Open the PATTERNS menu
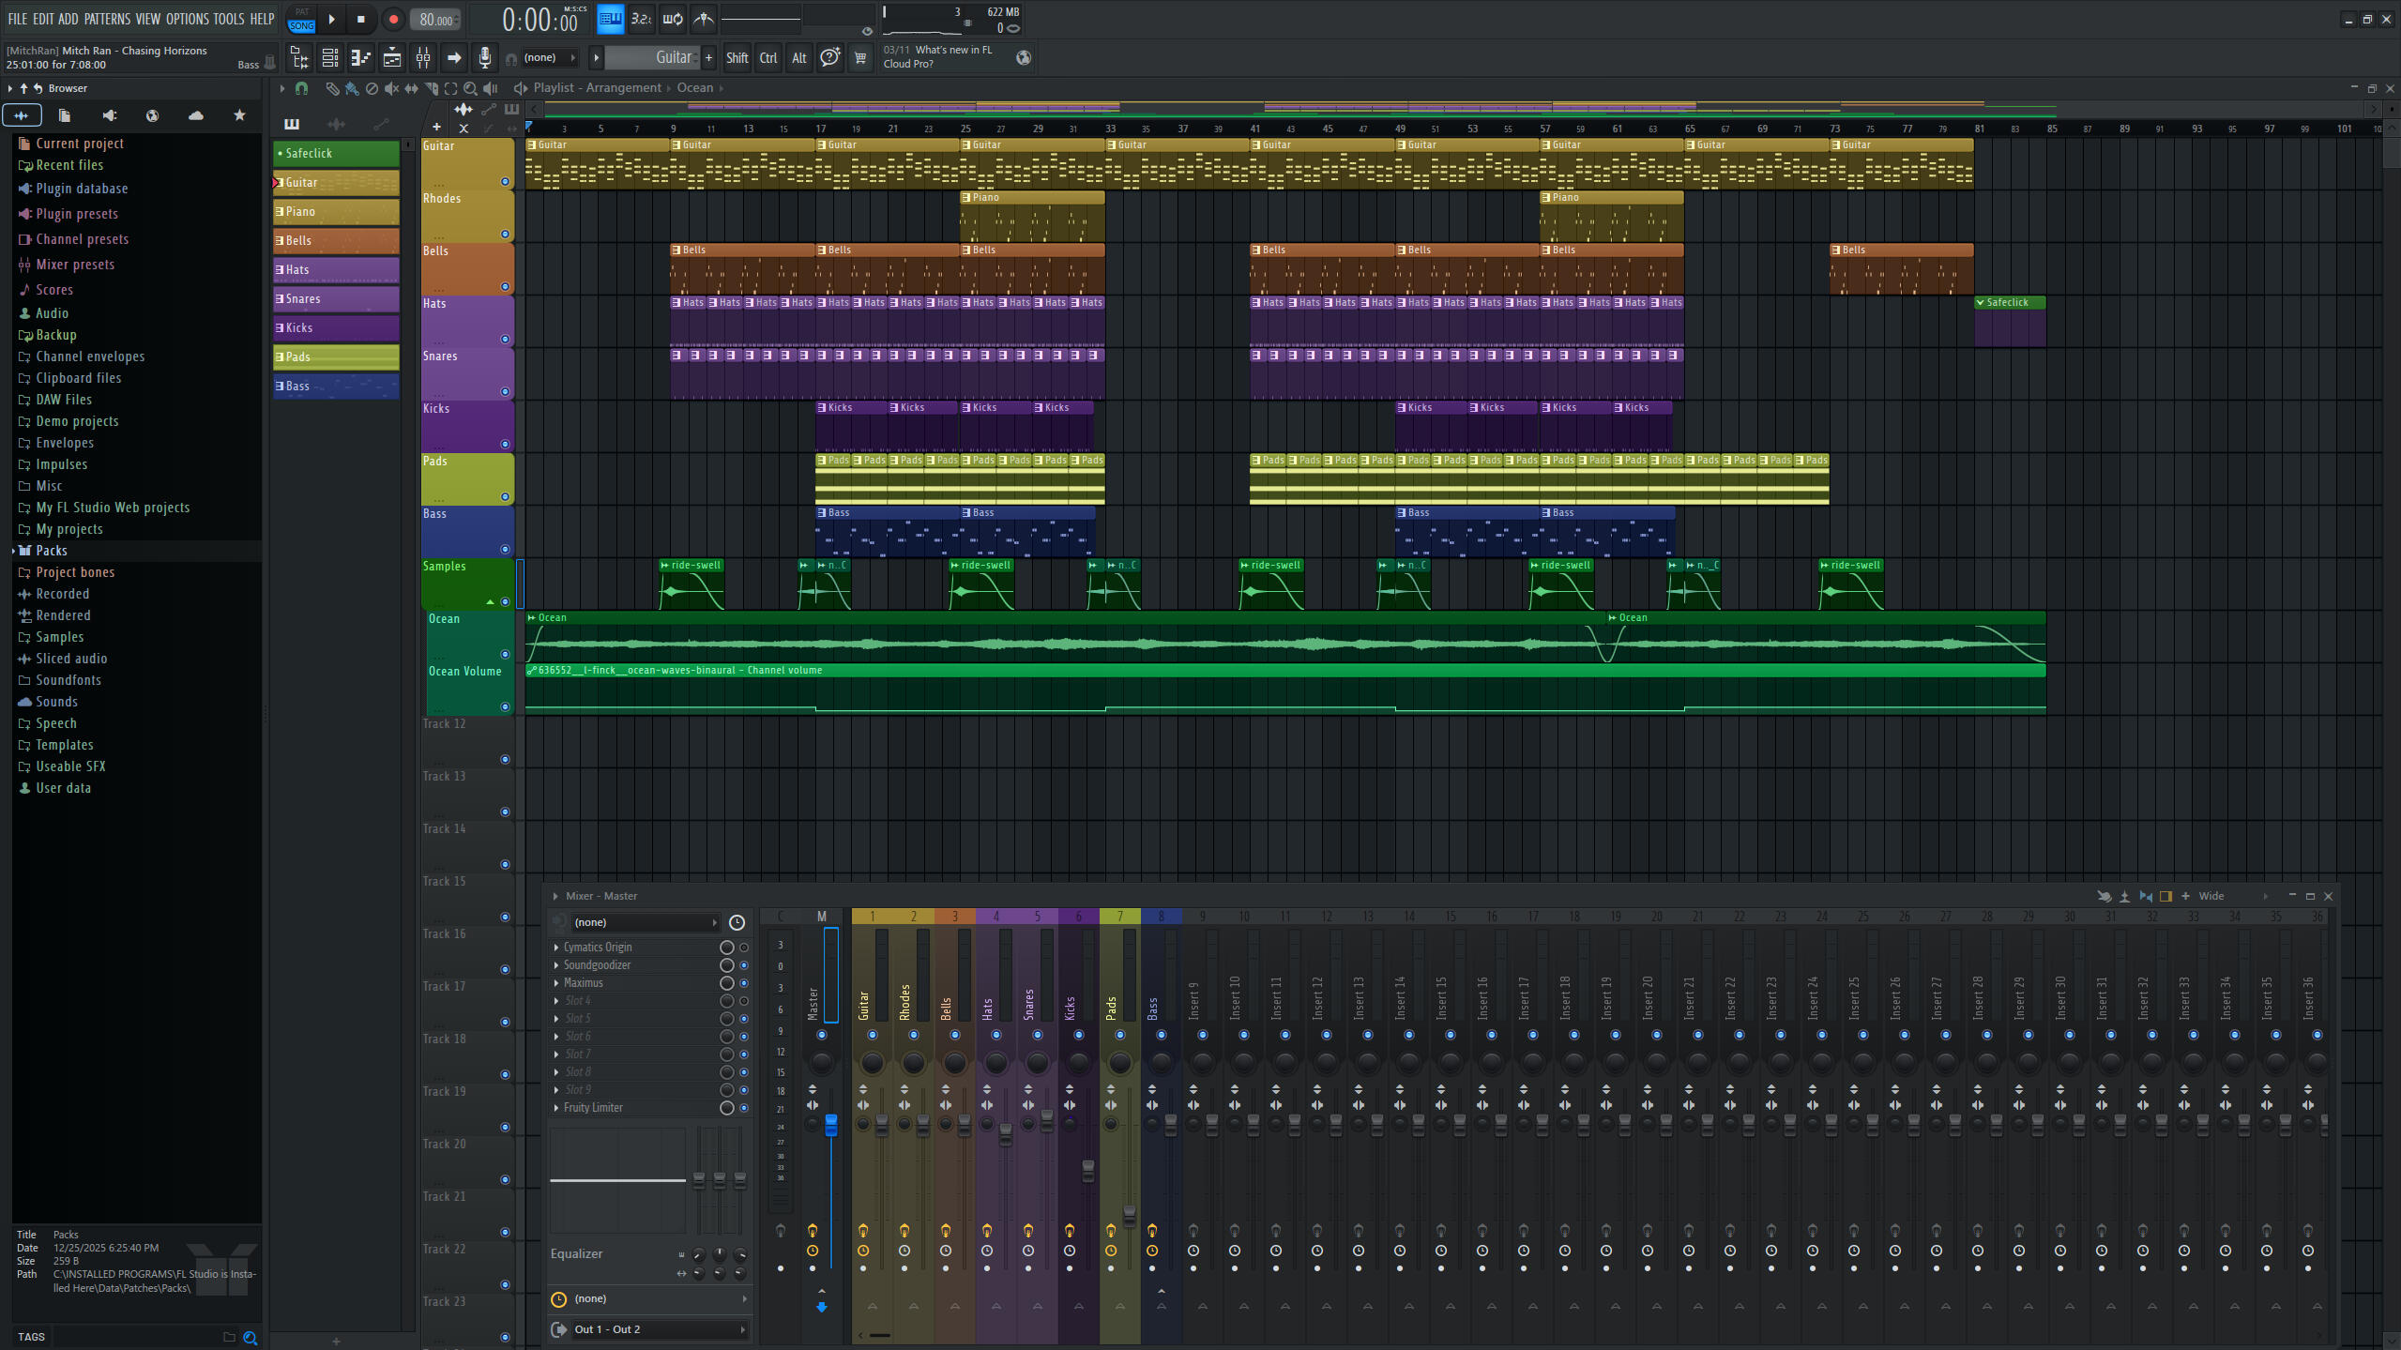This screenshot has height=1350, width=2401. [x=106, y=19]
